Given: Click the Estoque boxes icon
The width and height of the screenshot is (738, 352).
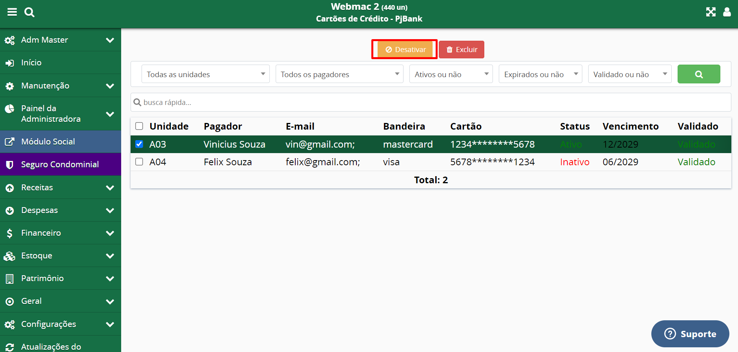Looking at the screenshot, I should tap(9, 256).
